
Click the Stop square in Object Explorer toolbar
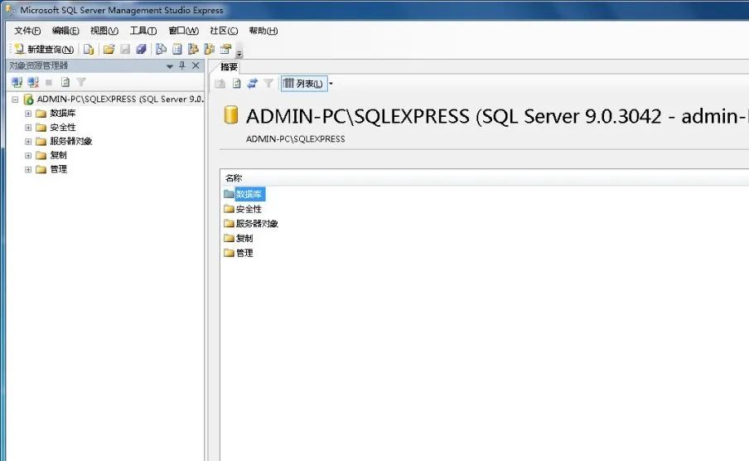(49, 82)
